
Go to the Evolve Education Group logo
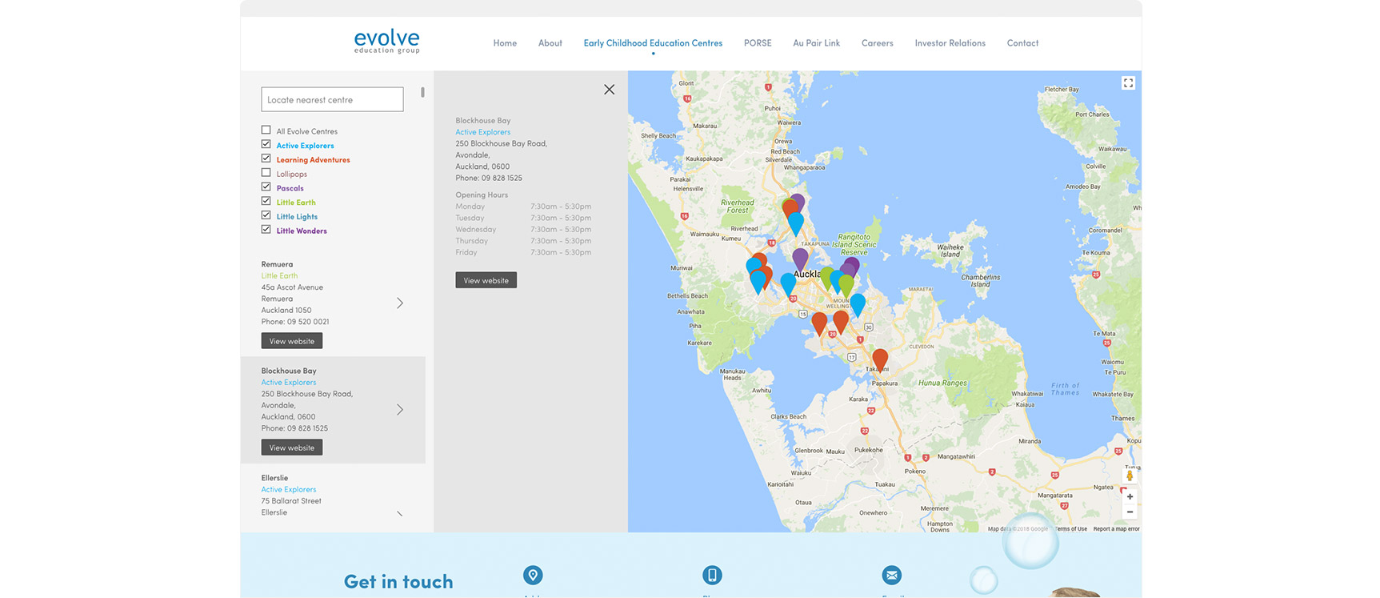tap(387, 42)
